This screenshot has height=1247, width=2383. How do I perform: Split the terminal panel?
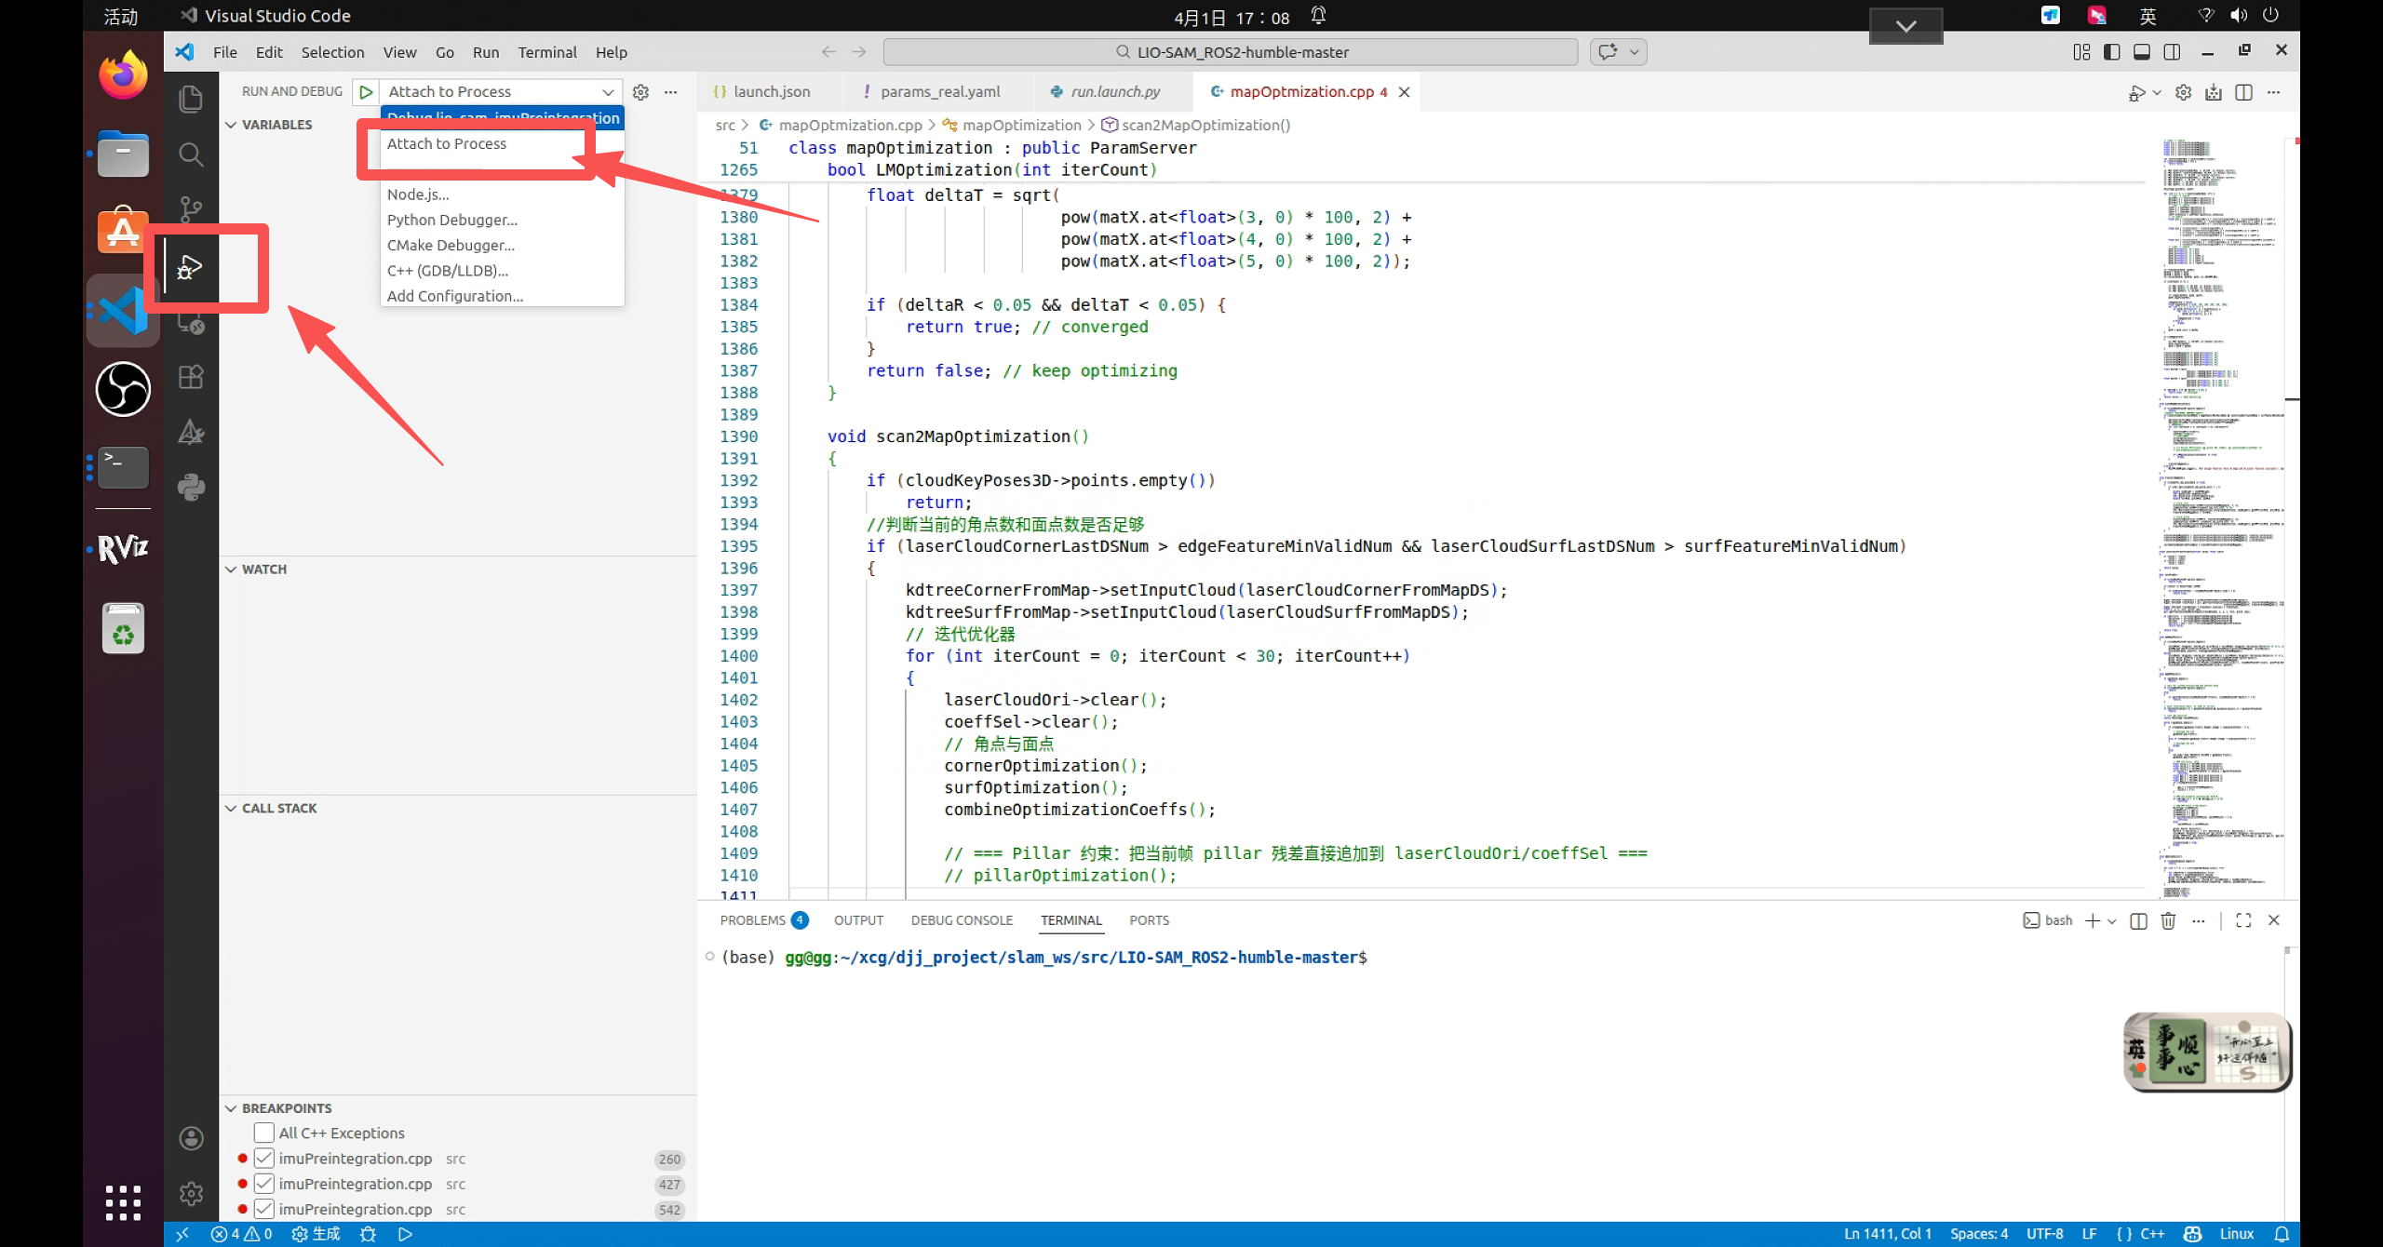click(x=2138, y=920)
